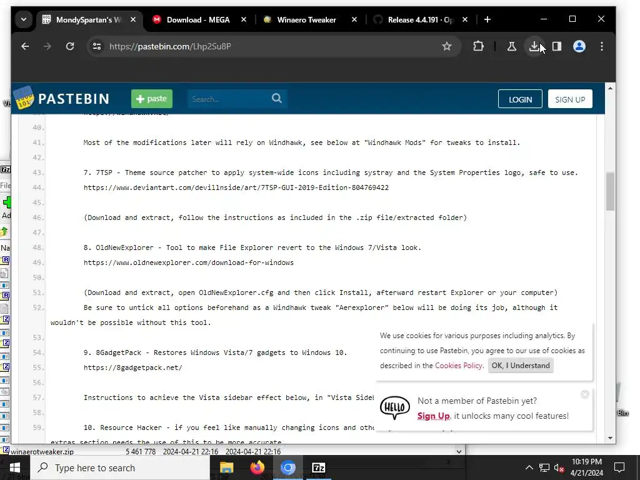Reload the Pastebin page
The width and height of the screenshot is (640, 480).
click(x=70, y=46)
